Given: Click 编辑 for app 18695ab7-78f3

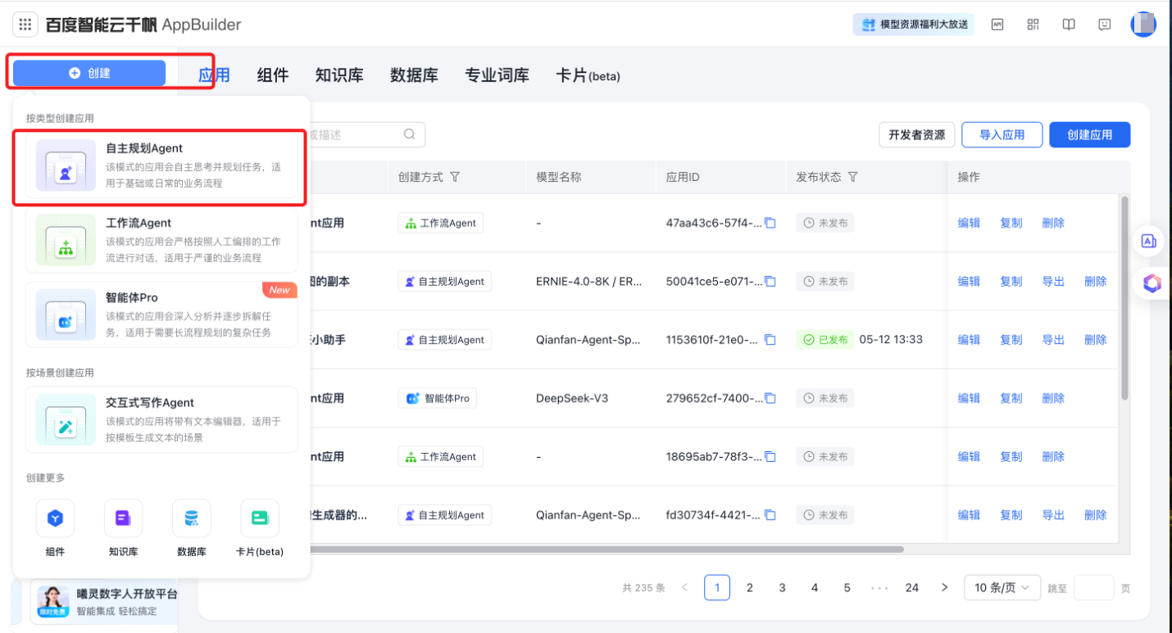Looking at the screenshot, I should pyautogui.click(x=969, y=457).
